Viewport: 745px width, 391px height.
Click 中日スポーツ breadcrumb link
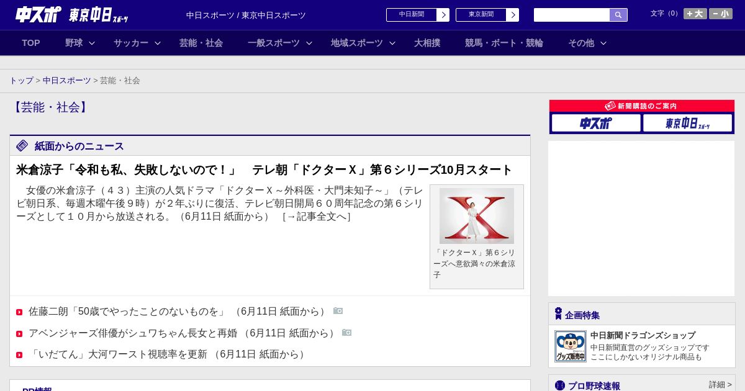(67, 81)
